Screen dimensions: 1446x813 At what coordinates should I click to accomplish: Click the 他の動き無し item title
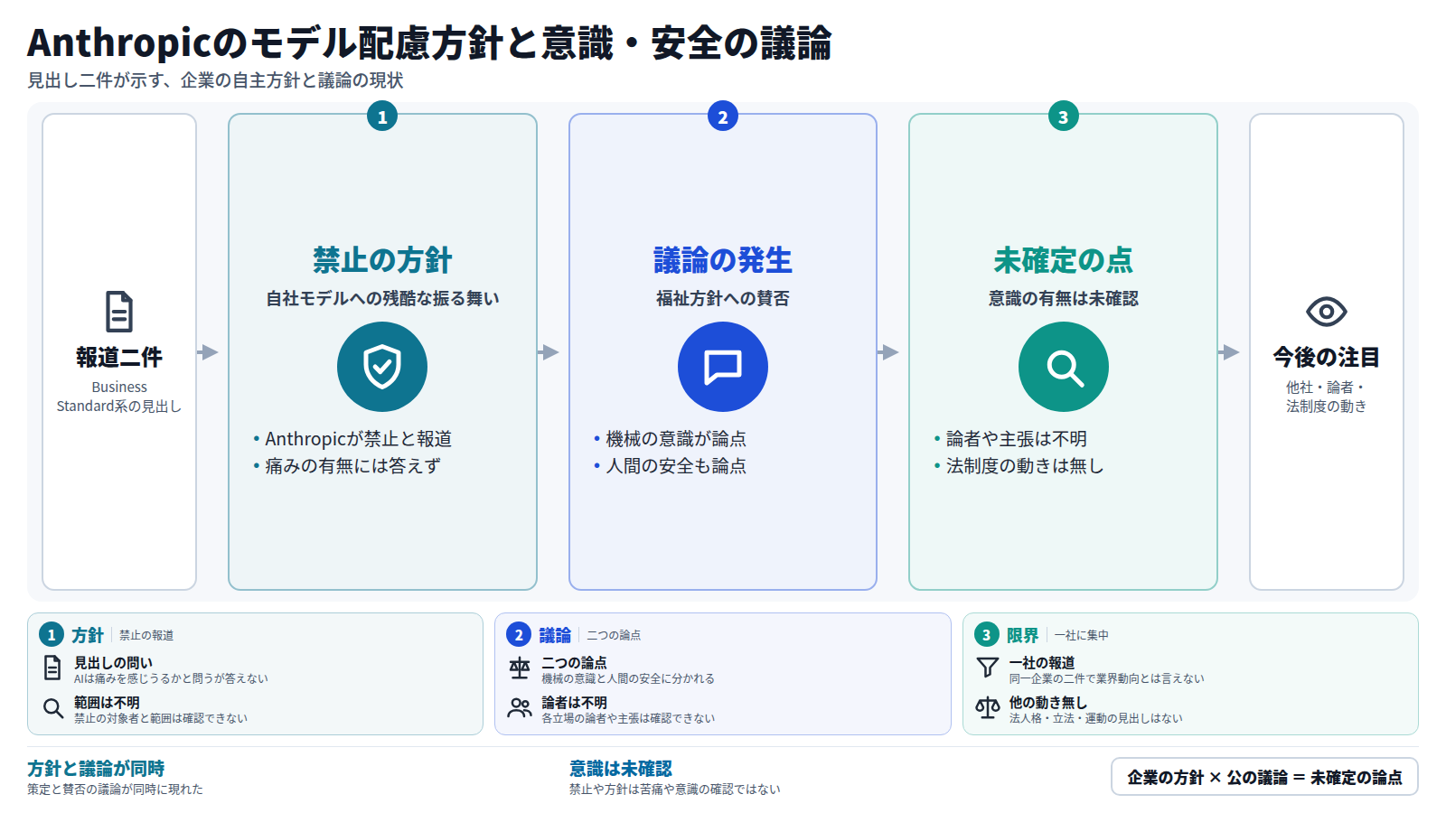click(x=1048, y=703)
